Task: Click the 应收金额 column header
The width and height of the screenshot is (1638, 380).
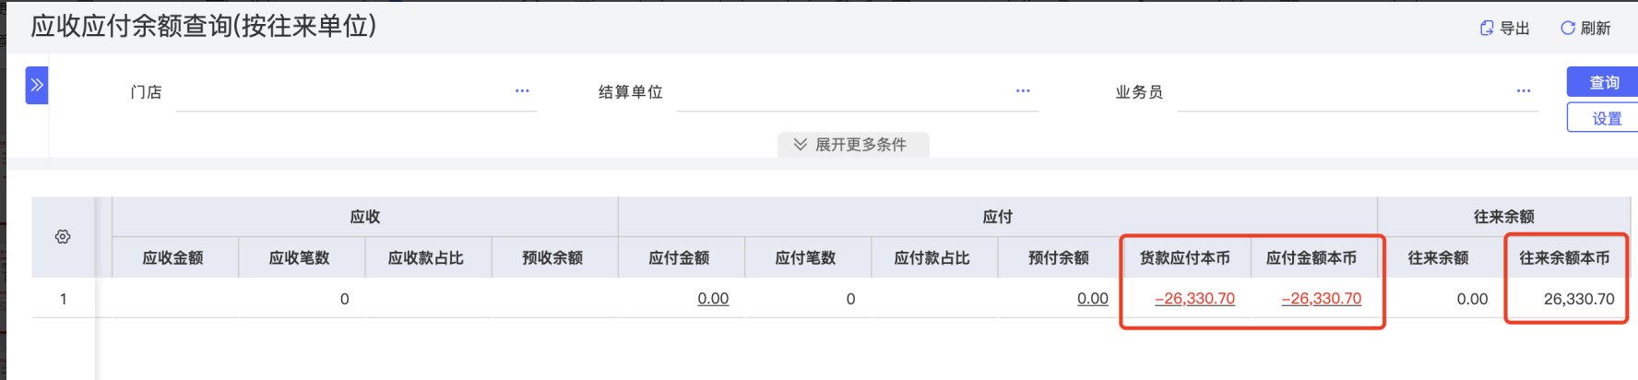Action: tap(172, 258)
